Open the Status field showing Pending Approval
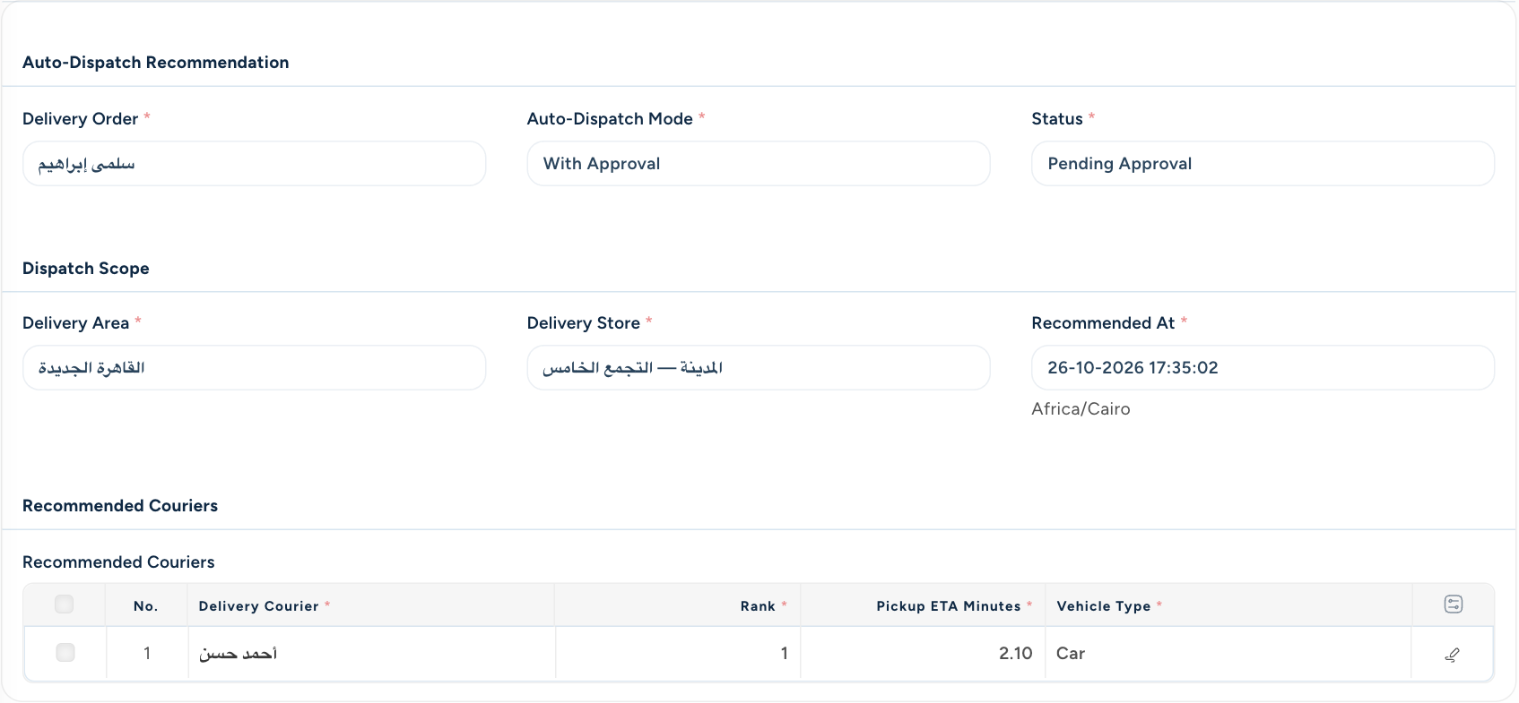 tap(1263, 164)
